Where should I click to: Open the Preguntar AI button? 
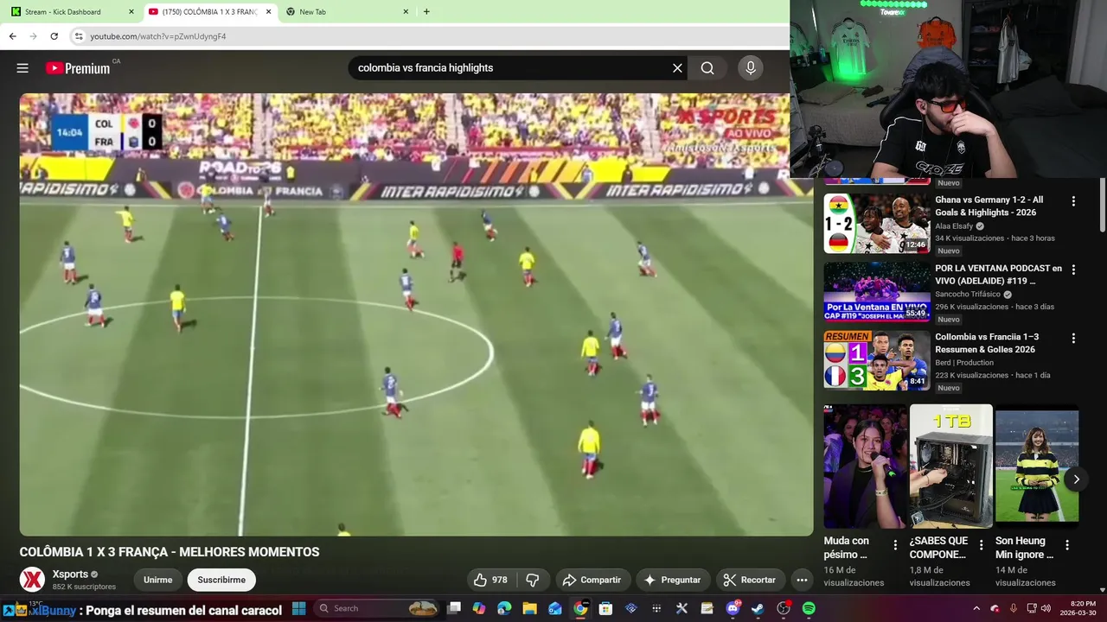[x=673, y=580]
